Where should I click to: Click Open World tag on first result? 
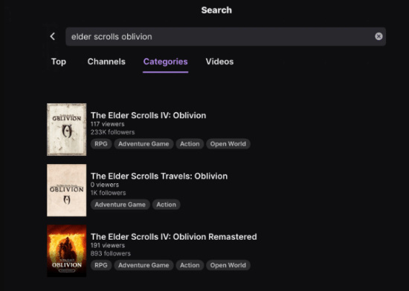pos(228,144)
